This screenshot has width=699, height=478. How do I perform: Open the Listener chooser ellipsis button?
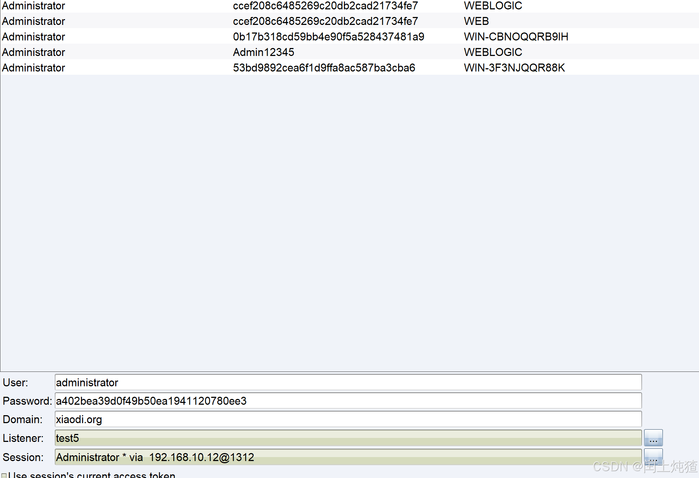pos(653,438)
